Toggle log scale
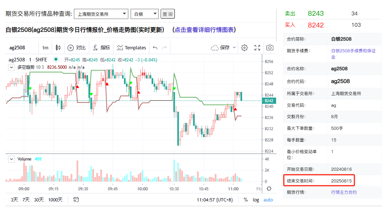 tap(256, 200)
